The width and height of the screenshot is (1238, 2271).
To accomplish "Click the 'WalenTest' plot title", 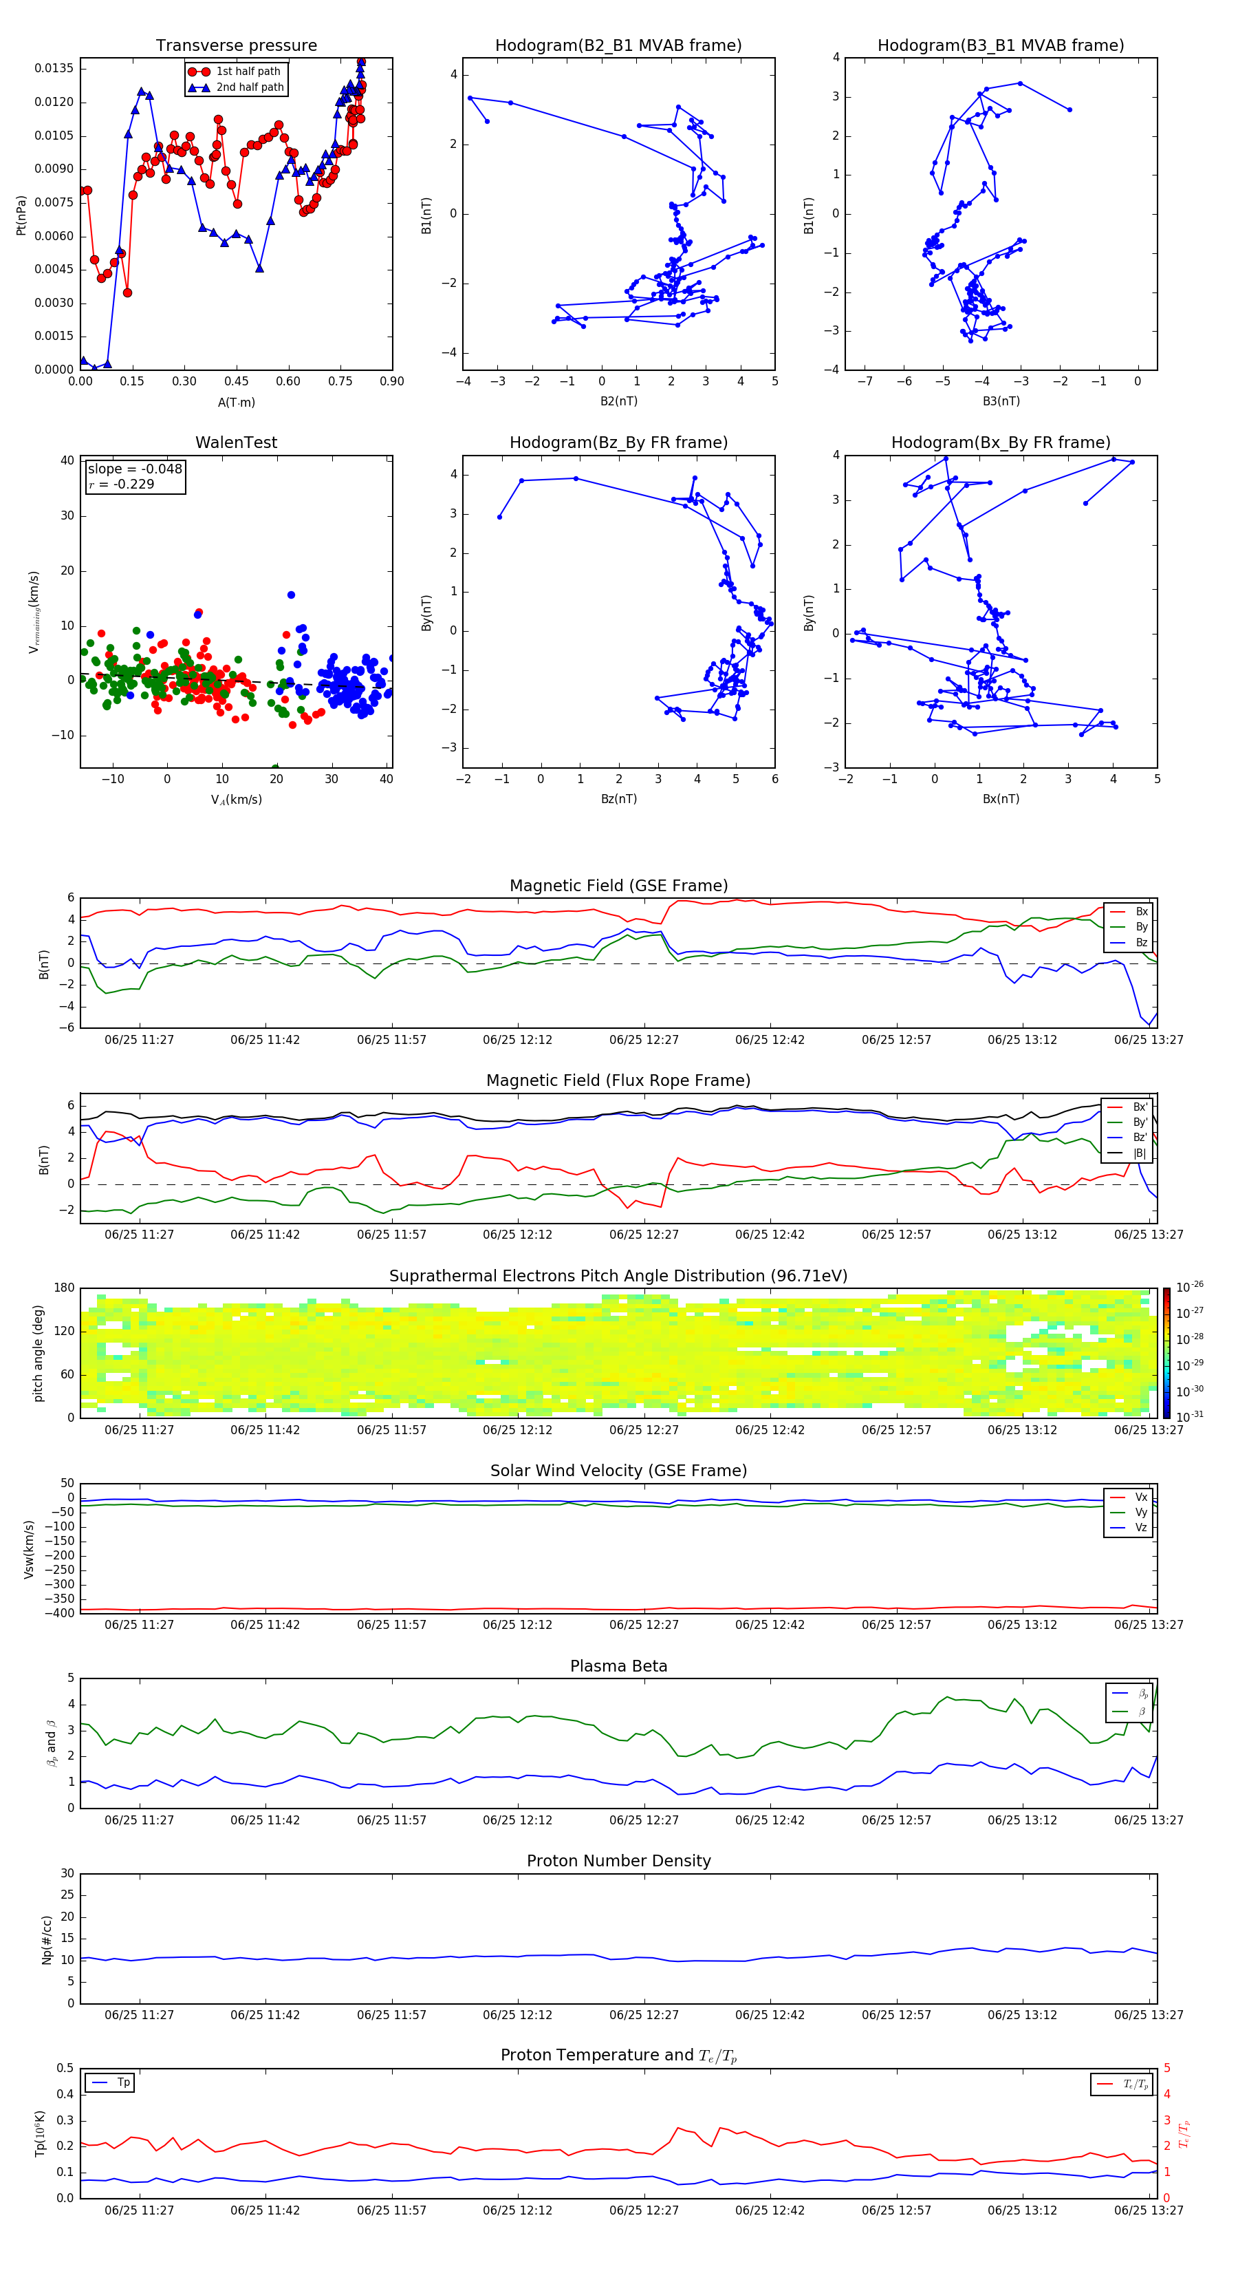I will (x=236, y=443).
